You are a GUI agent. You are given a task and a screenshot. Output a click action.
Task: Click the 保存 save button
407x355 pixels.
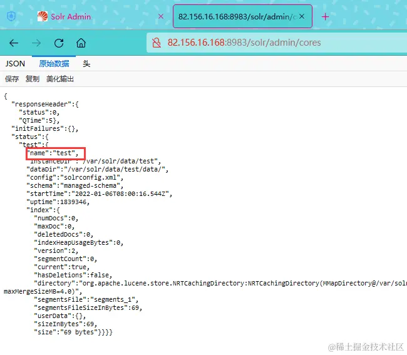tap(12, 79)
